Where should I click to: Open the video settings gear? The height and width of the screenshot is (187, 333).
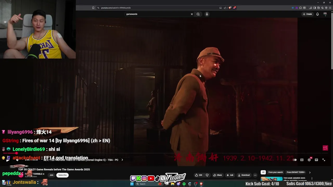[x=309, y=160]
